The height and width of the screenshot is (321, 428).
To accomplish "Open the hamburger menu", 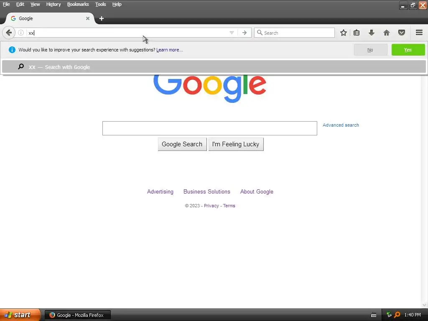I will coord(419,33).
